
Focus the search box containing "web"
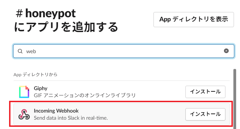pyautogui.click(x=121, y=51)
